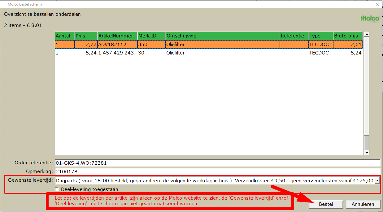Click Oliefilter in the 1 457 429 243 row

pos(223,53)
